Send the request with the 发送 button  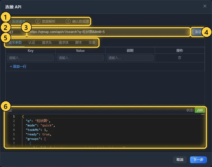(198, 32)
